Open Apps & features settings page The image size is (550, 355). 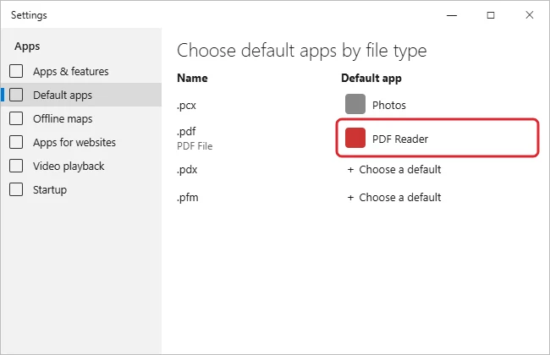(x=81, y=71)
